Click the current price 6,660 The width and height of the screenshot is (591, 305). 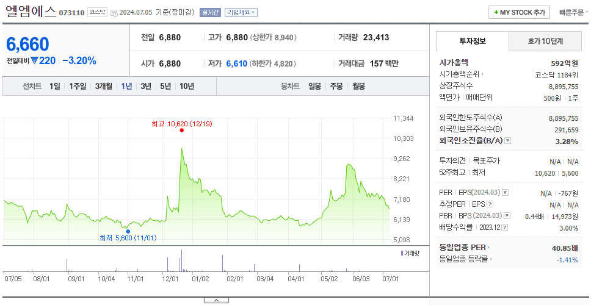27,45
